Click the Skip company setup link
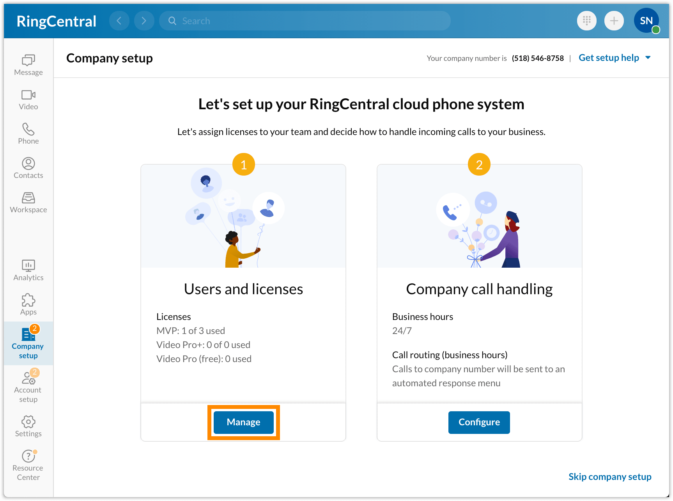This screenshot has height=501, width=673. point(609,476)
